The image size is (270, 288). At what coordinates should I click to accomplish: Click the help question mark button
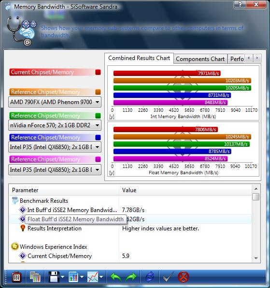[240, 4]
